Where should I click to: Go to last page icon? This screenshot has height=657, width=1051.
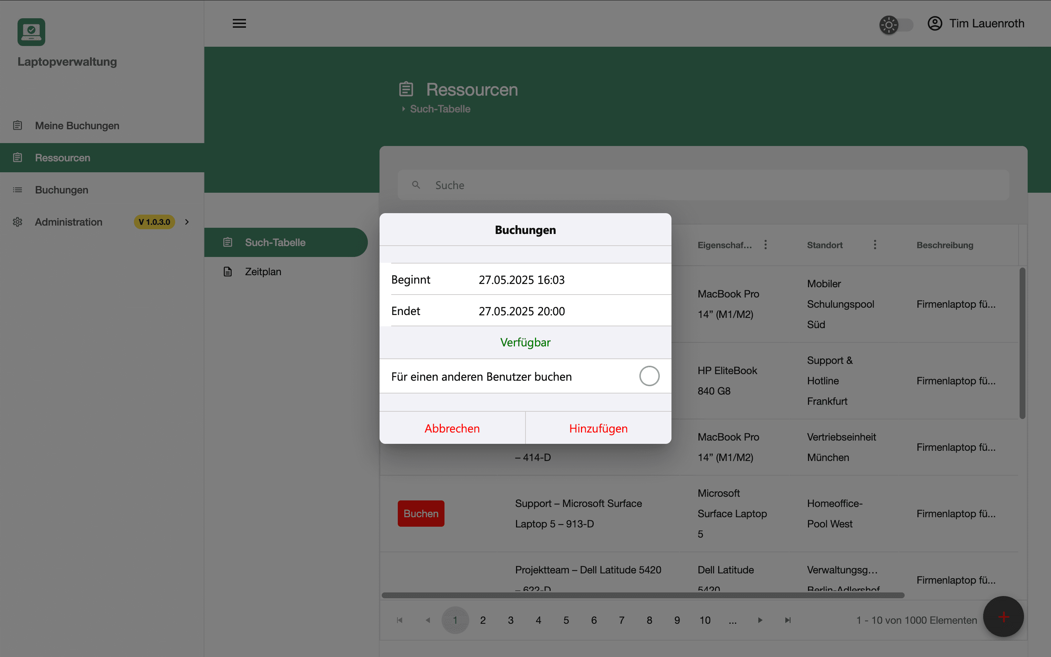point(788,620)
